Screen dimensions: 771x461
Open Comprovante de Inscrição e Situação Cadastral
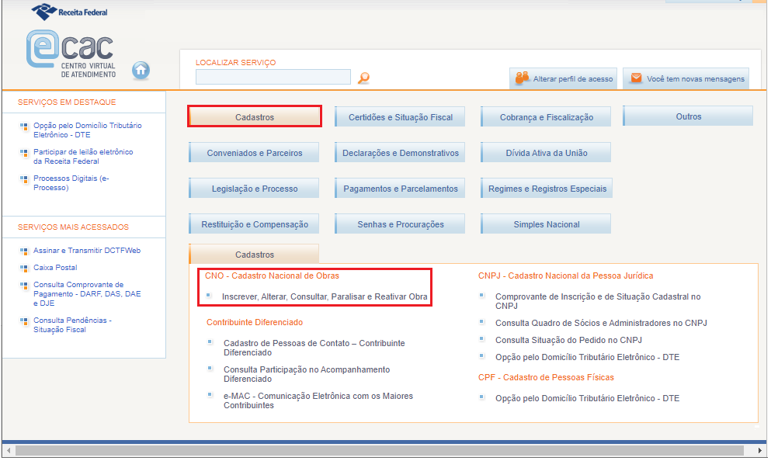pos(598,301)
